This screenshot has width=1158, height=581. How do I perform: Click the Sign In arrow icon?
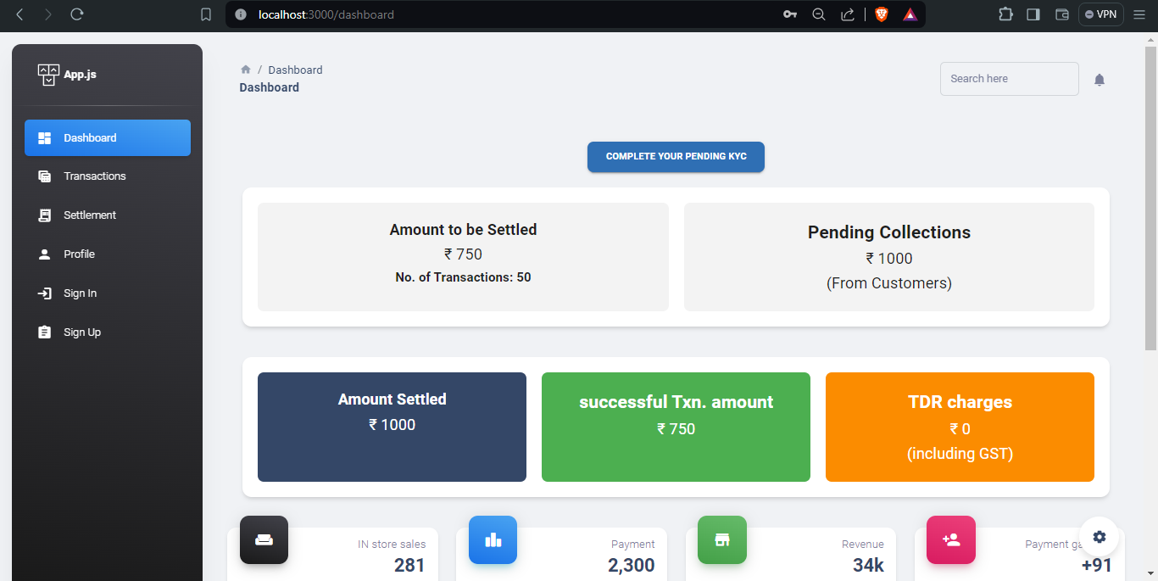(44, 293)
